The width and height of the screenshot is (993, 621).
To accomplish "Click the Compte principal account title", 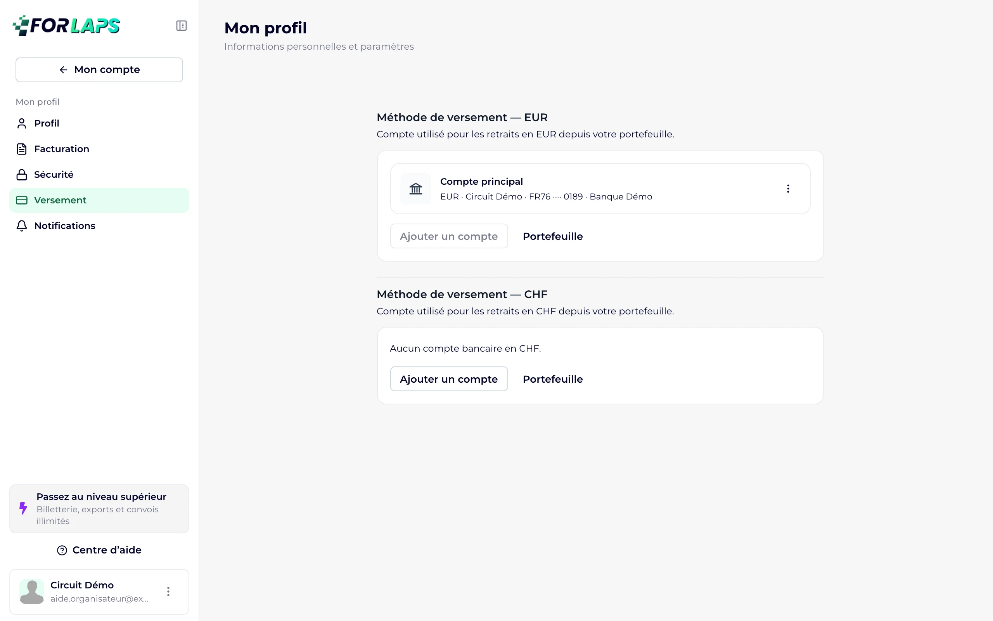I will [481, 182].
